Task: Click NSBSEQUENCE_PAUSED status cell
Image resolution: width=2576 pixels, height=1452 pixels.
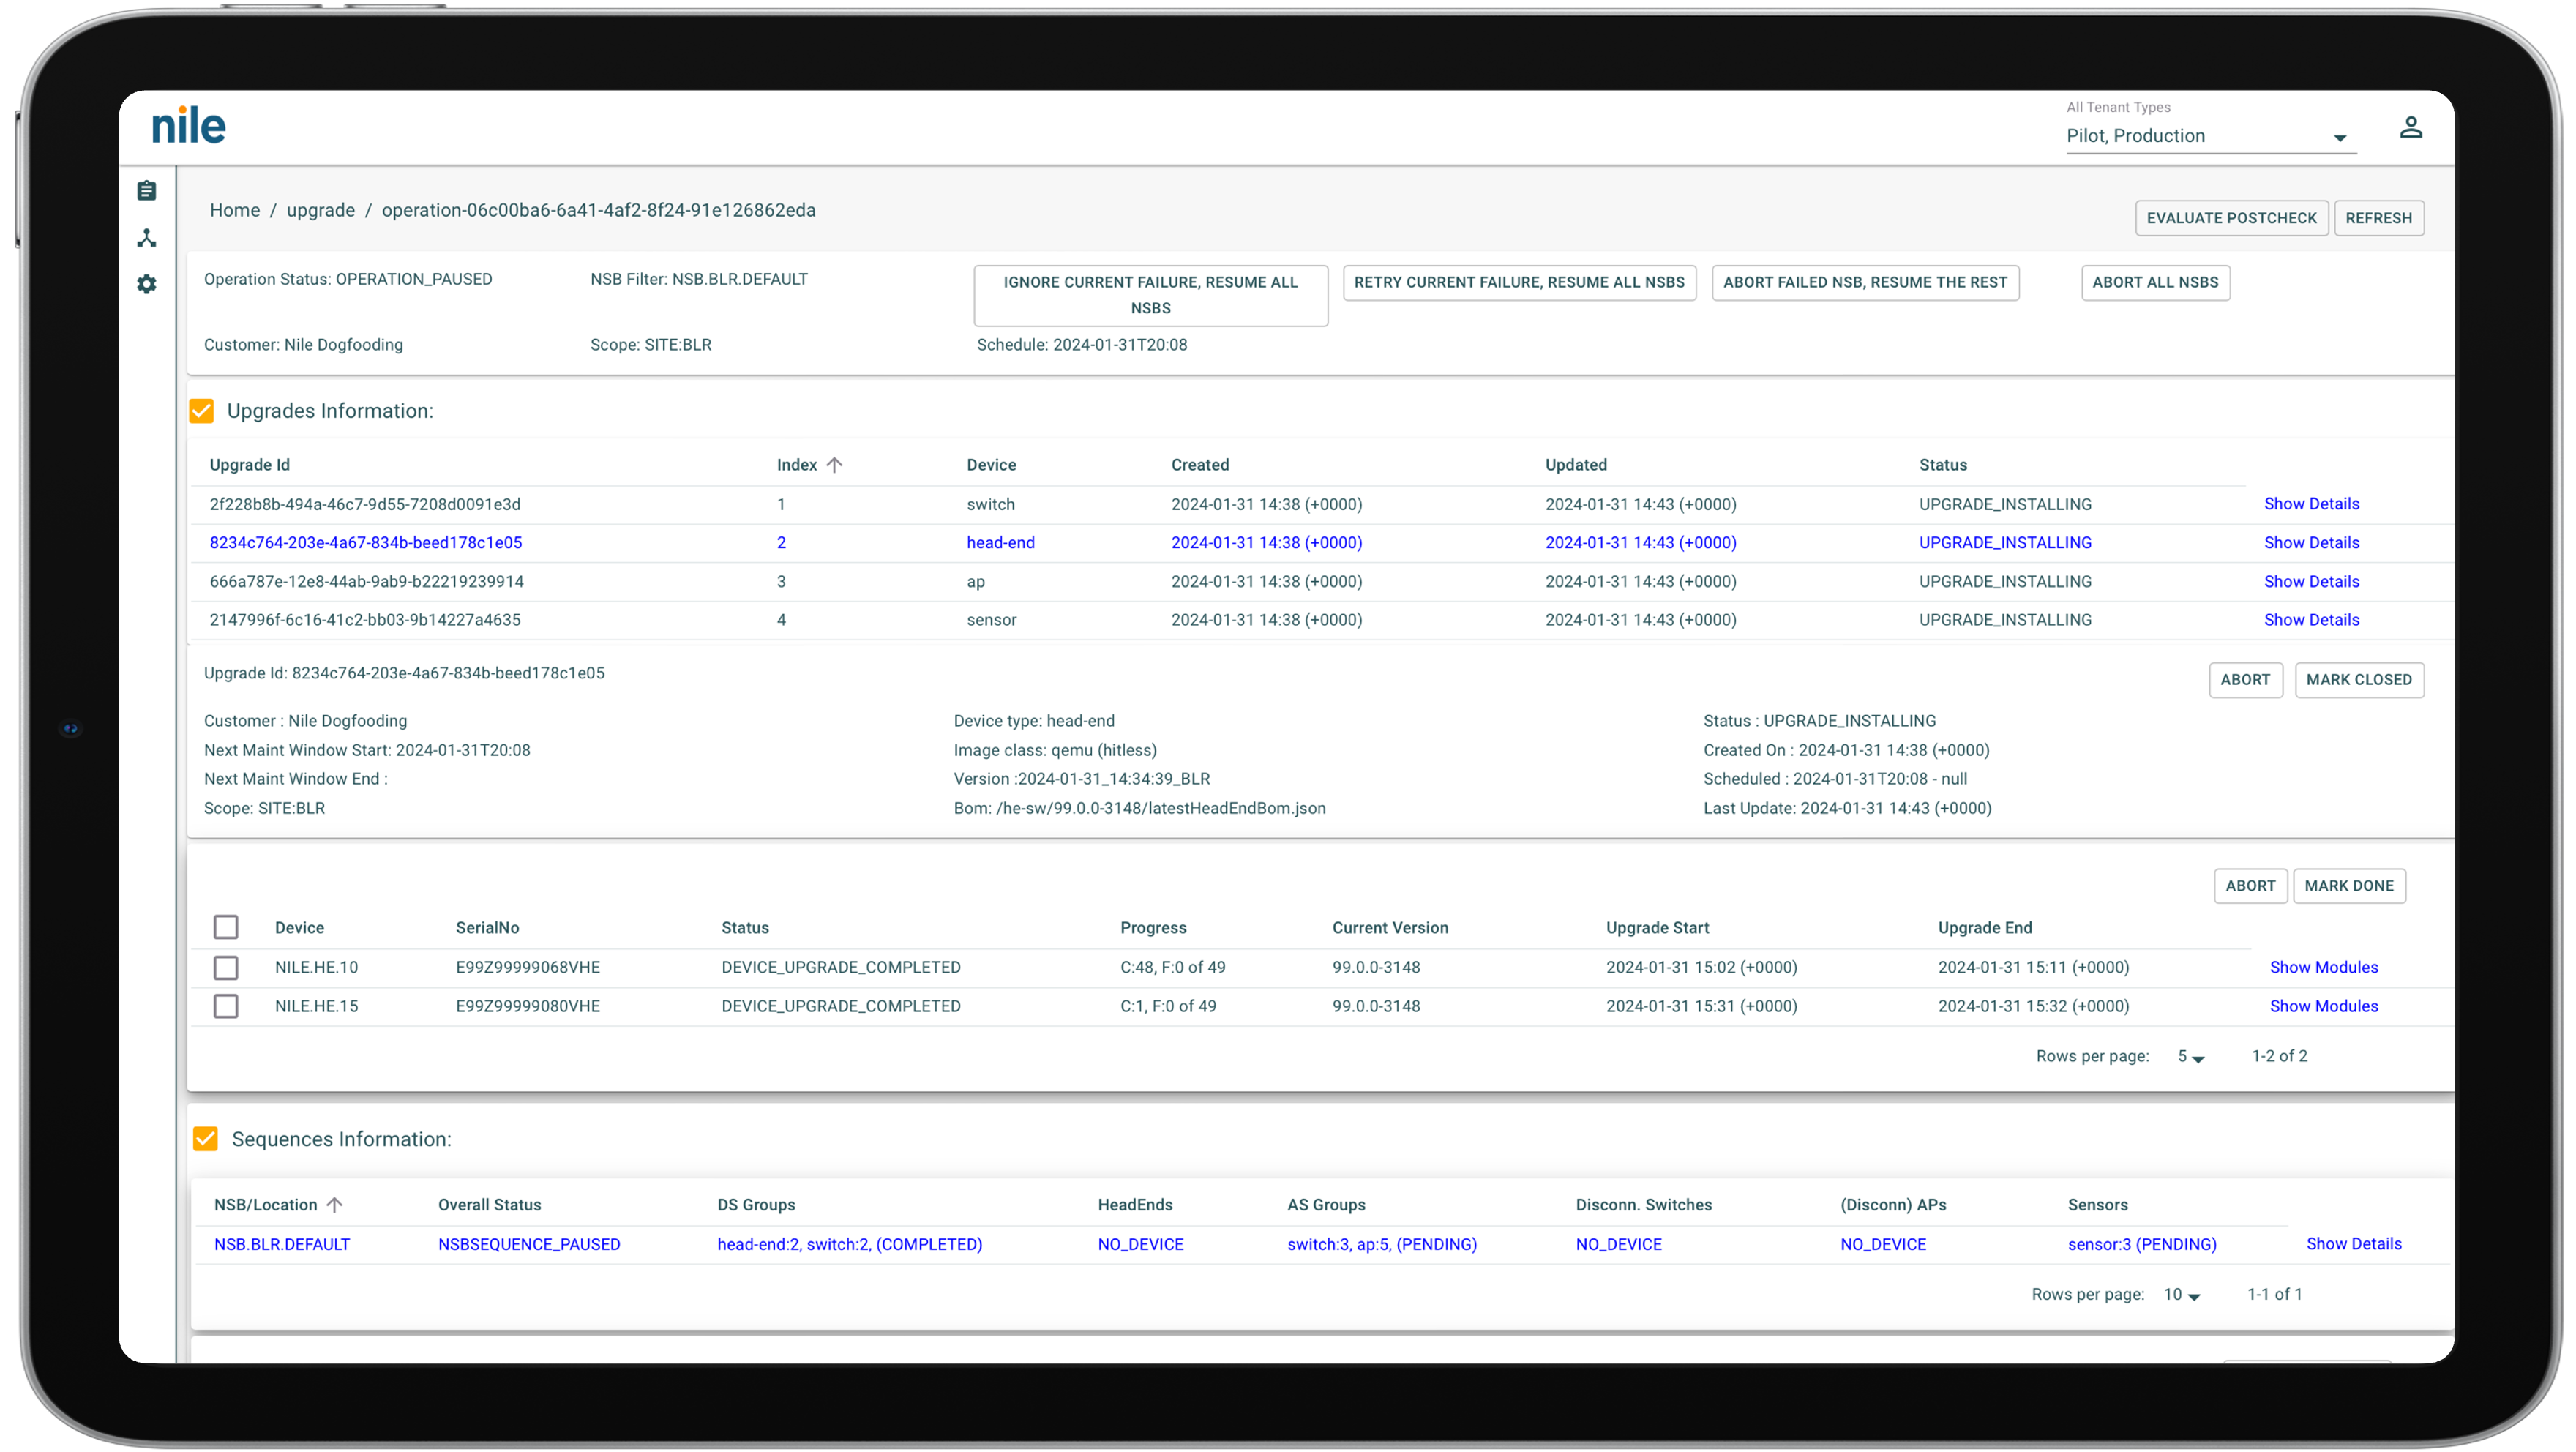Action: pos(529,1245)
